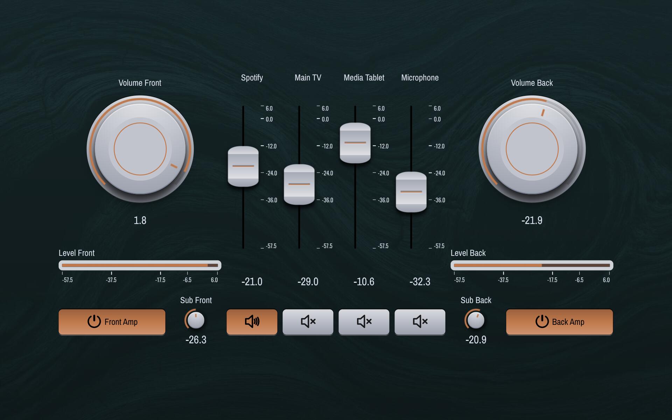Click the Sub Front knob
672x420 pixels.
(x=196, y=320)
